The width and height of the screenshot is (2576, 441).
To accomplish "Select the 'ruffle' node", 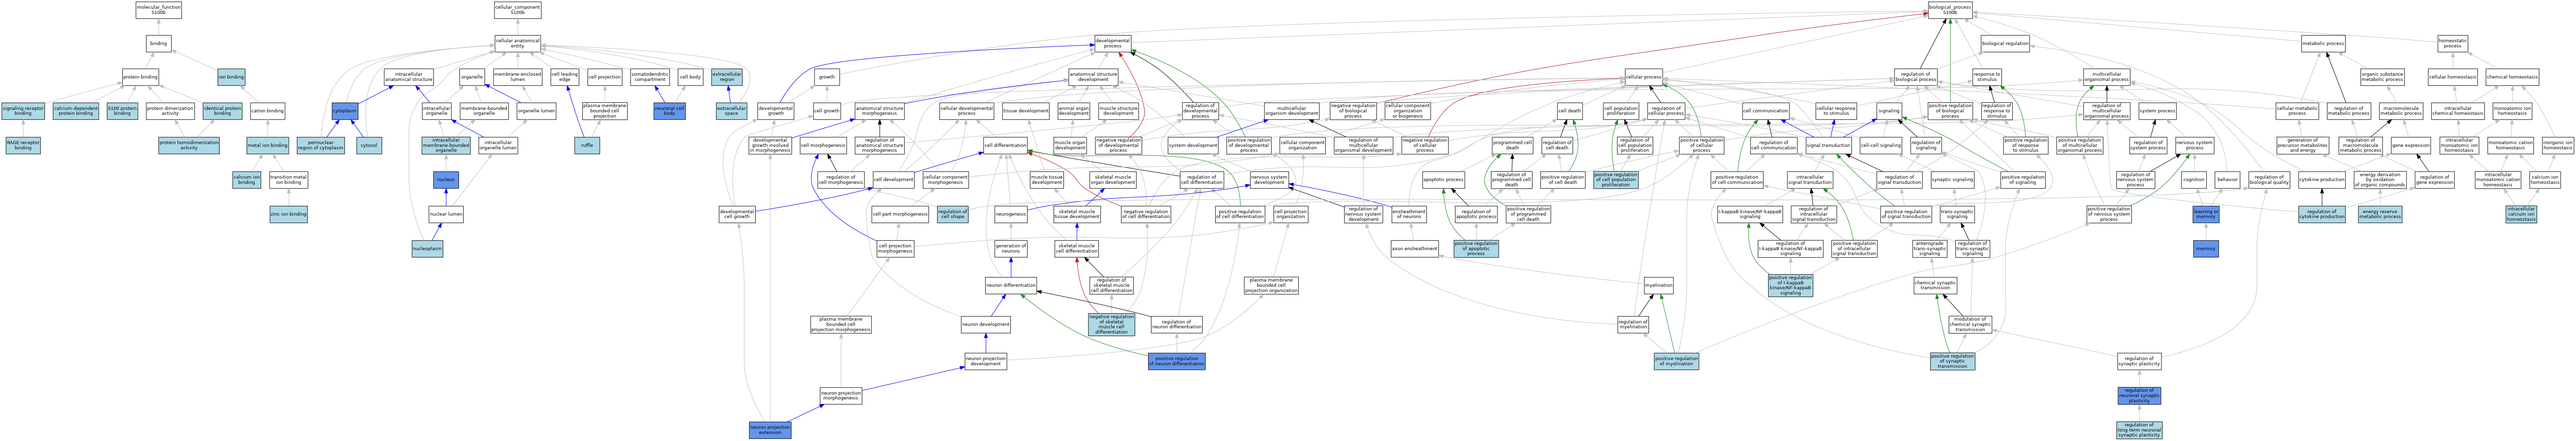I will 587,146.
